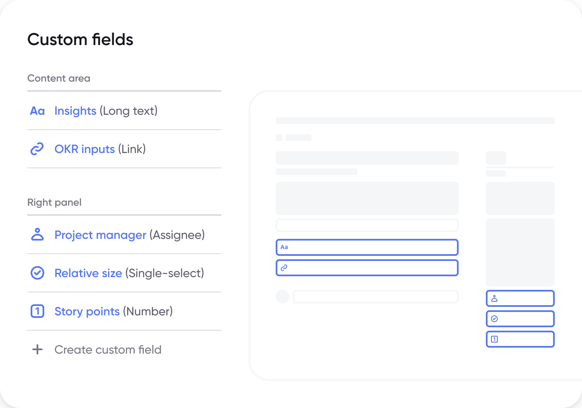Click the person icon in the preview panel
This screenshot has height=408, width=582.
[x=494, y=298]
